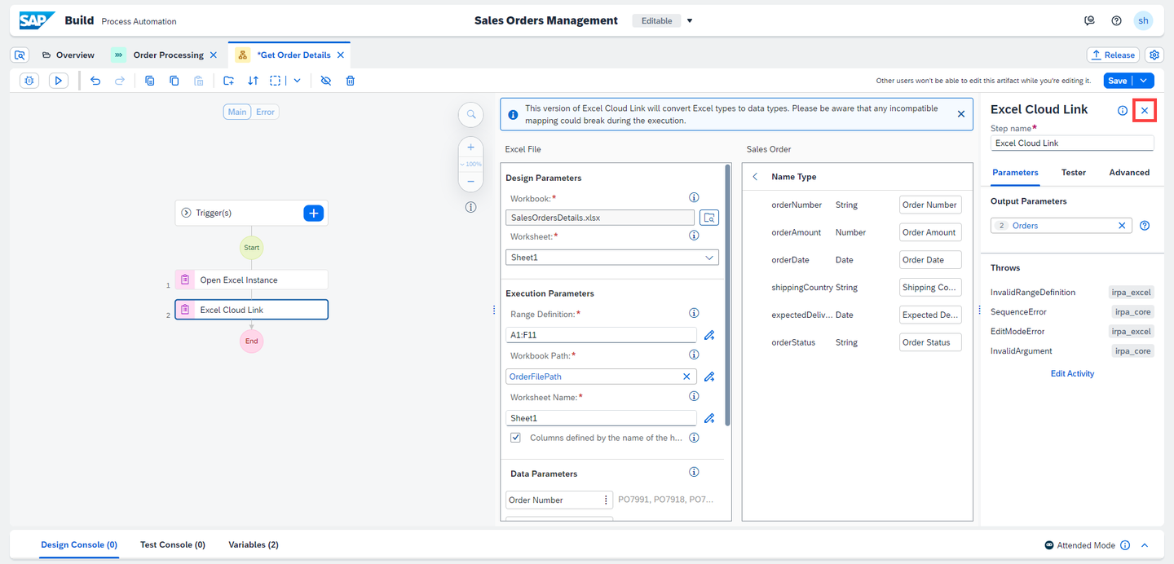This screenshot has height=564, width=1174.
Task: Click the paste clipboard icon
Action: (x=199, y=81)
